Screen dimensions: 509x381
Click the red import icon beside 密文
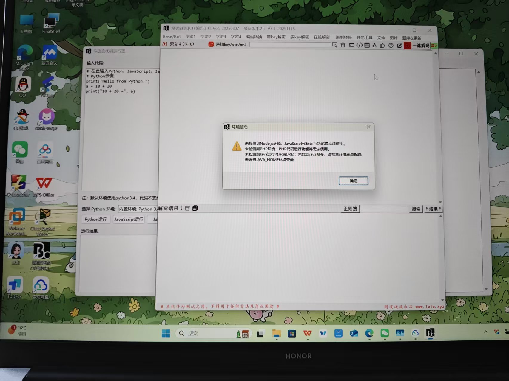tap(165, 44)
